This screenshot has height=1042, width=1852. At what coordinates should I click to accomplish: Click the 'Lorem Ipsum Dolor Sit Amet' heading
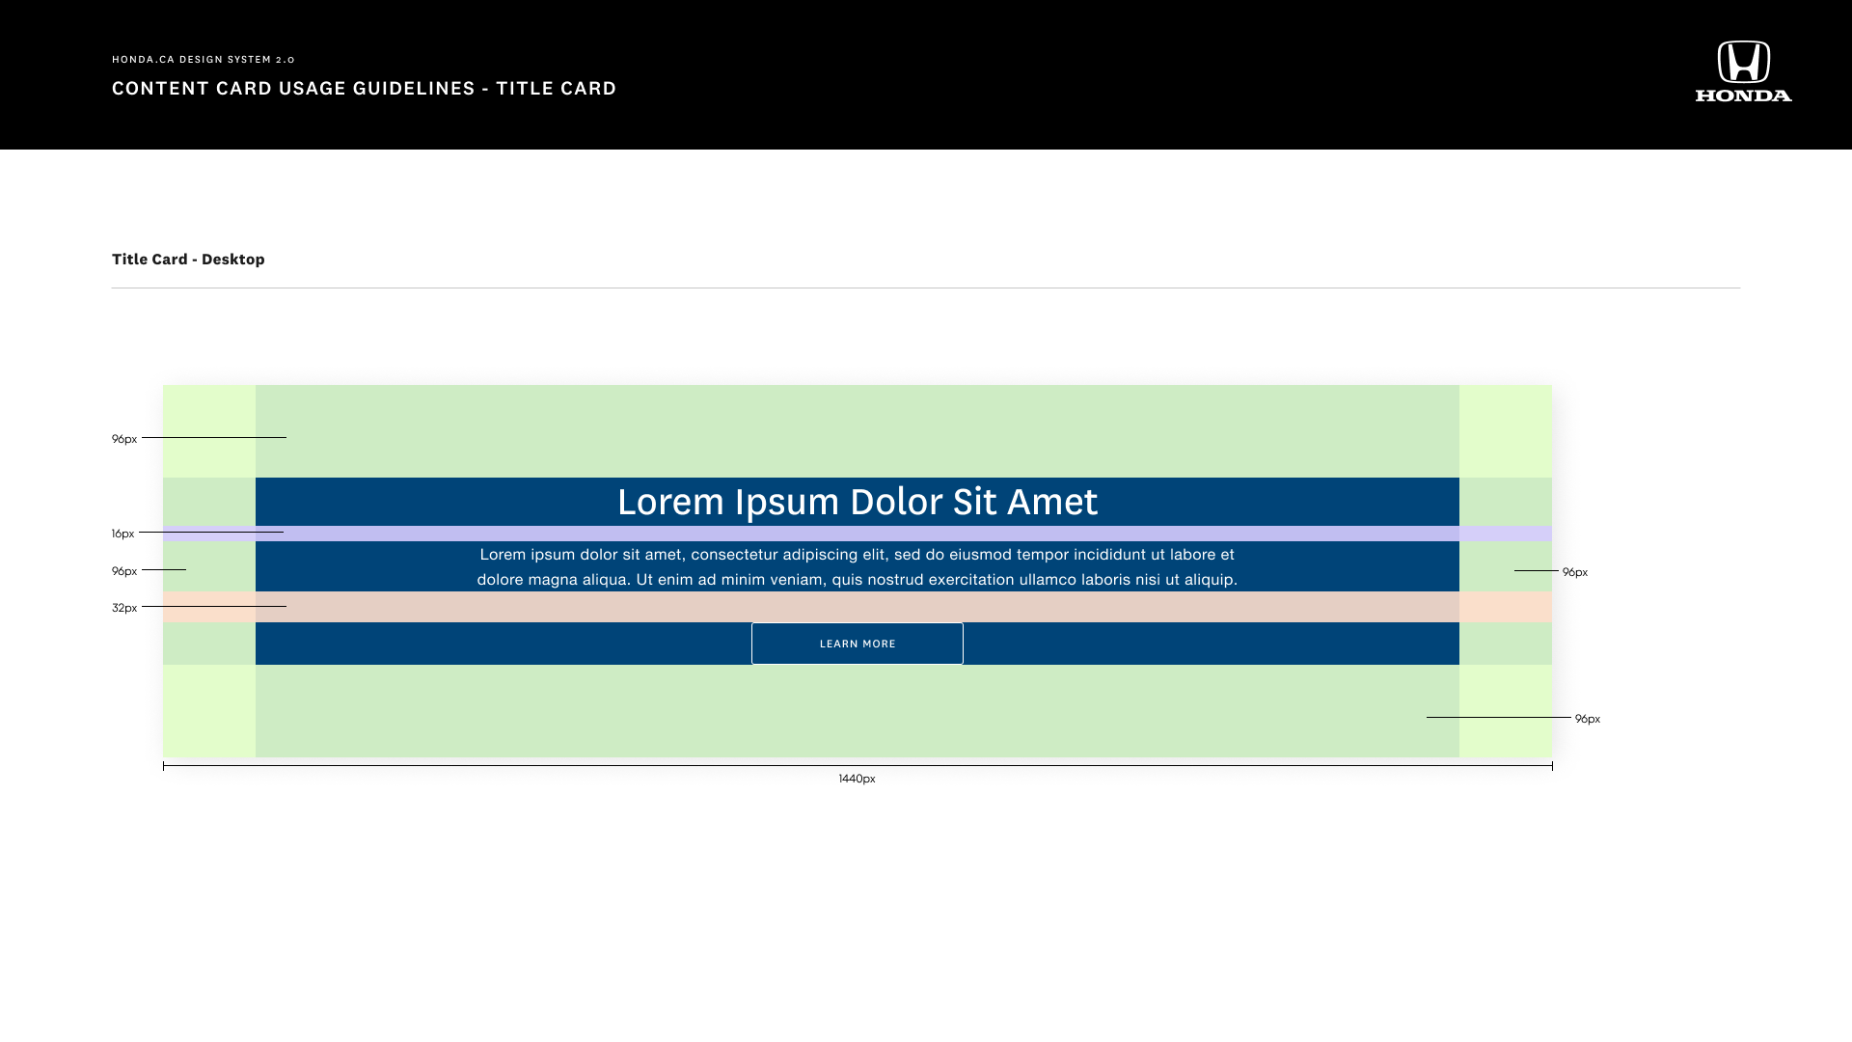click(858, 502)
